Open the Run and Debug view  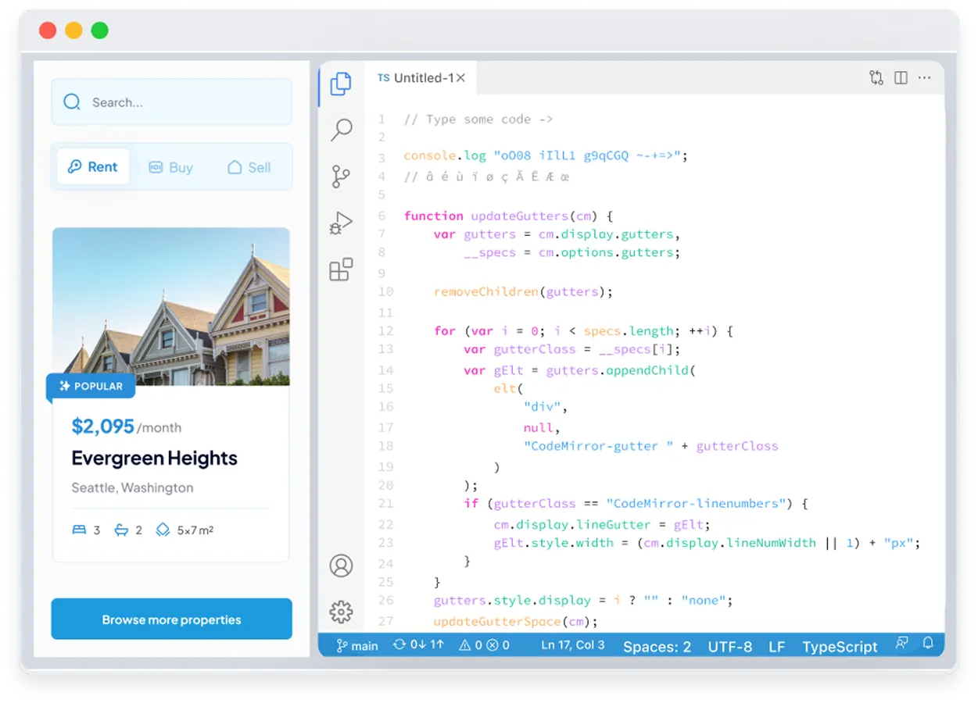(x=340, y=222)
